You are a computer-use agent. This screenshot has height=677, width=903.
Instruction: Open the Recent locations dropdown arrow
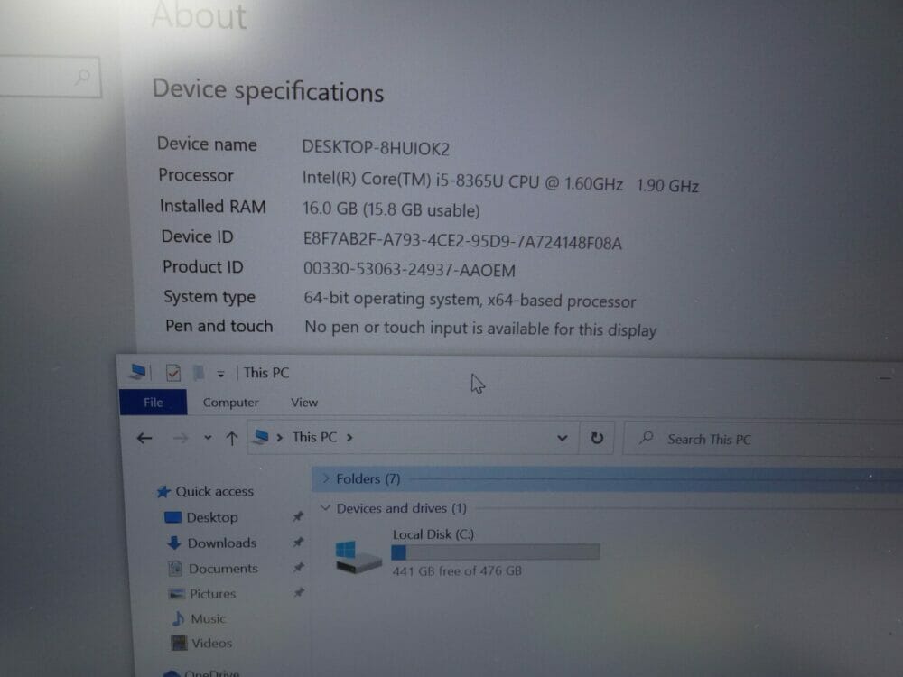tap(208, 438)
